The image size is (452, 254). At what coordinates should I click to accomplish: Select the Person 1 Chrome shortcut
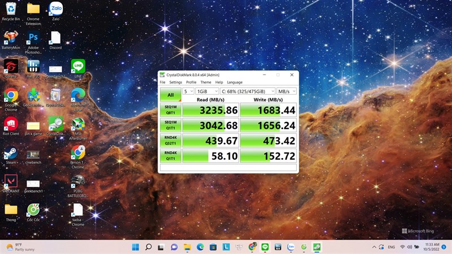78,157
